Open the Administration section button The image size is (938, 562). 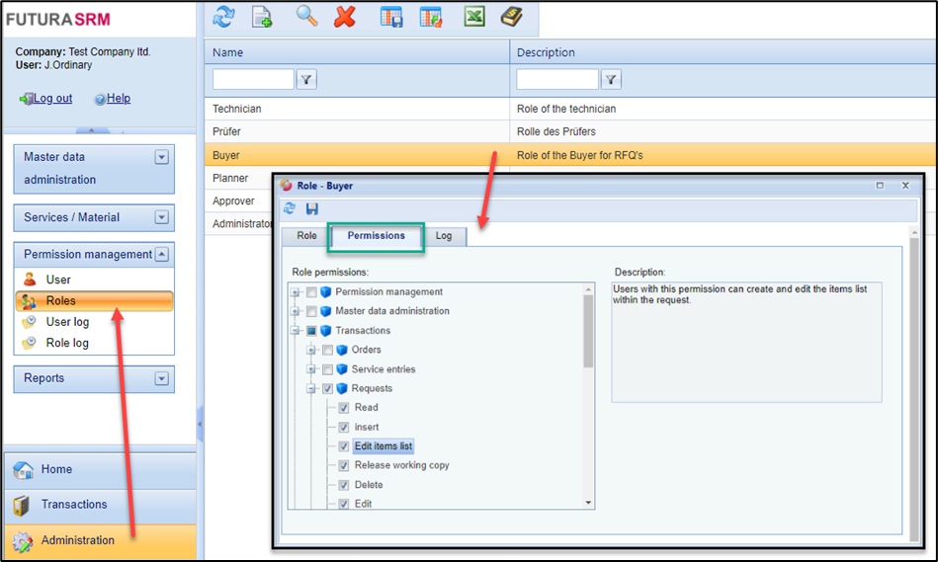click(77, 540)
